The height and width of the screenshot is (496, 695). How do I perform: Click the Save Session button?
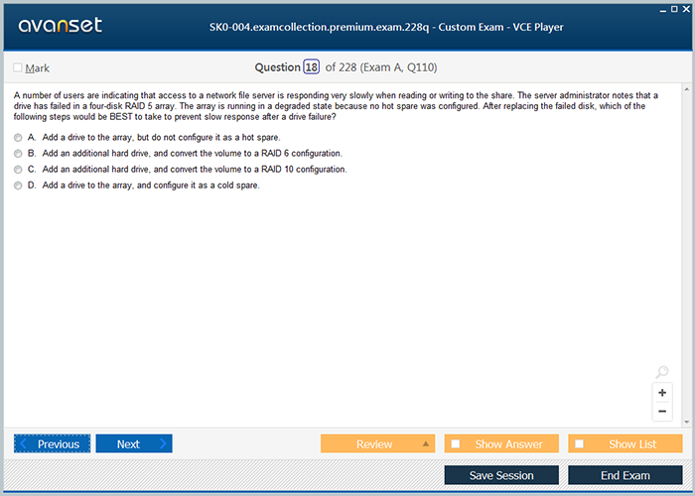pos(501,475)
